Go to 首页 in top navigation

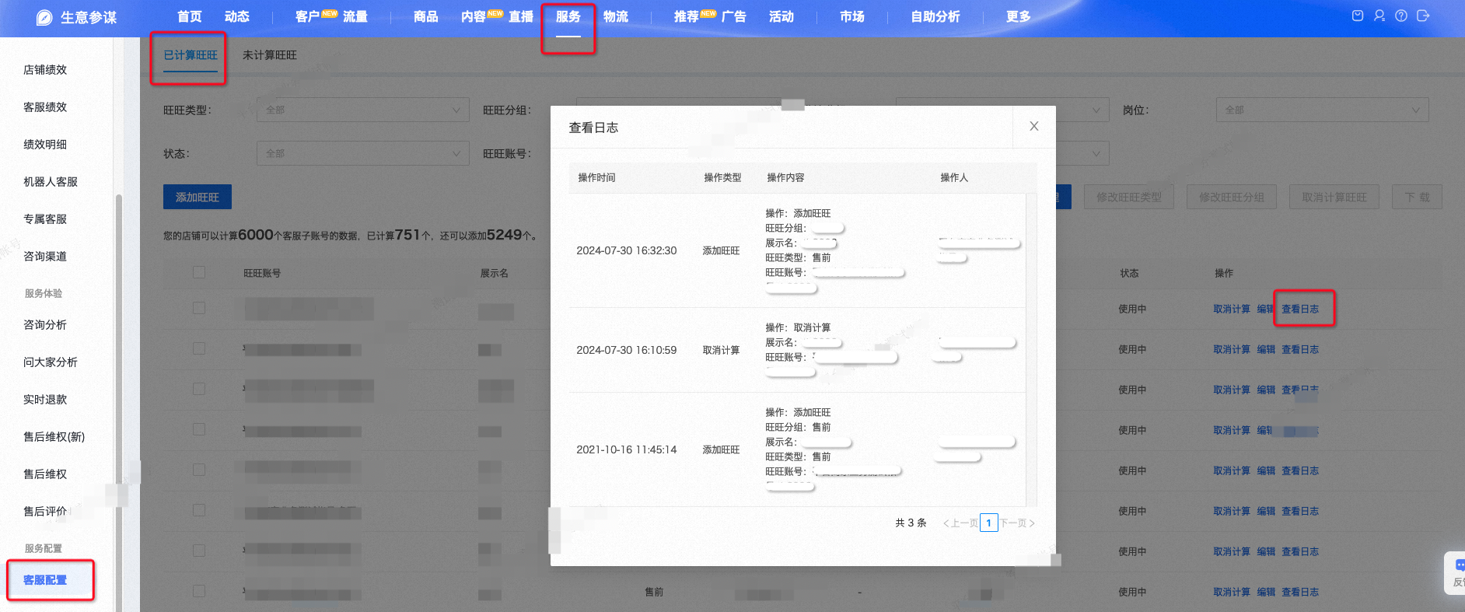pyautogui.click(x=190, y=16)
